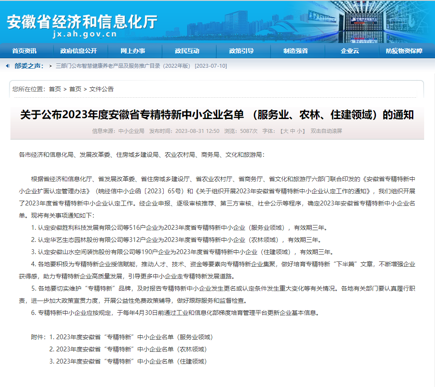
Task: Click the article title heading
Action: 217,115
